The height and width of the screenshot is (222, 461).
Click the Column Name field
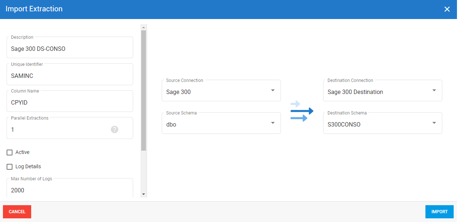pyautogui.click(x=70, y=101)
